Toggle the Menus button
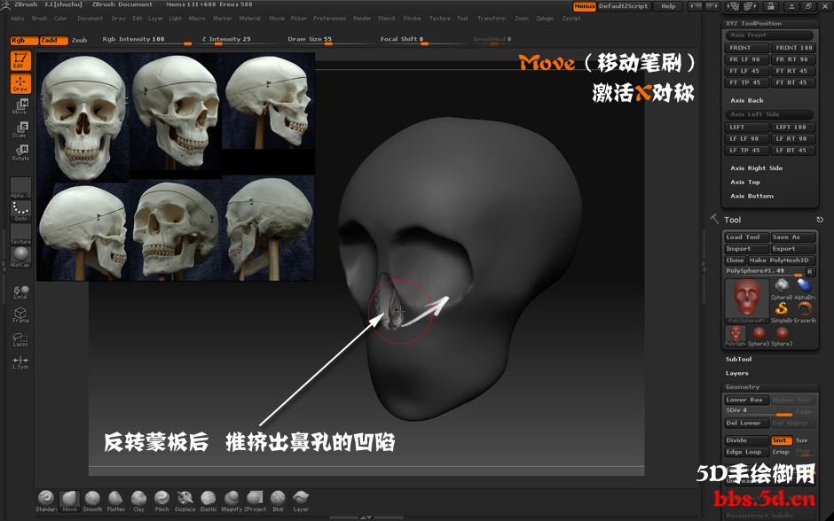This screenshot has height=521, width=834. 584,6
